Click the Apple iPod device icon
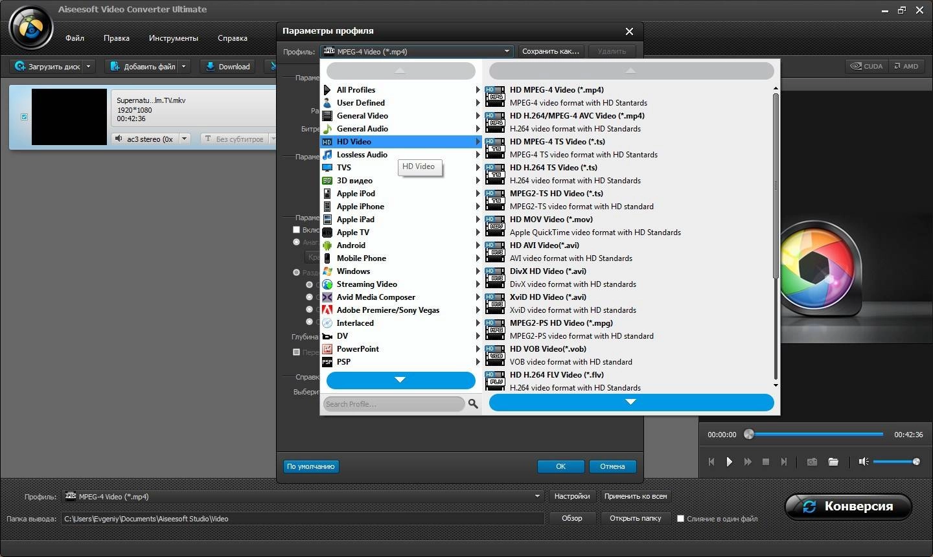933x557 pixels. 327,194
